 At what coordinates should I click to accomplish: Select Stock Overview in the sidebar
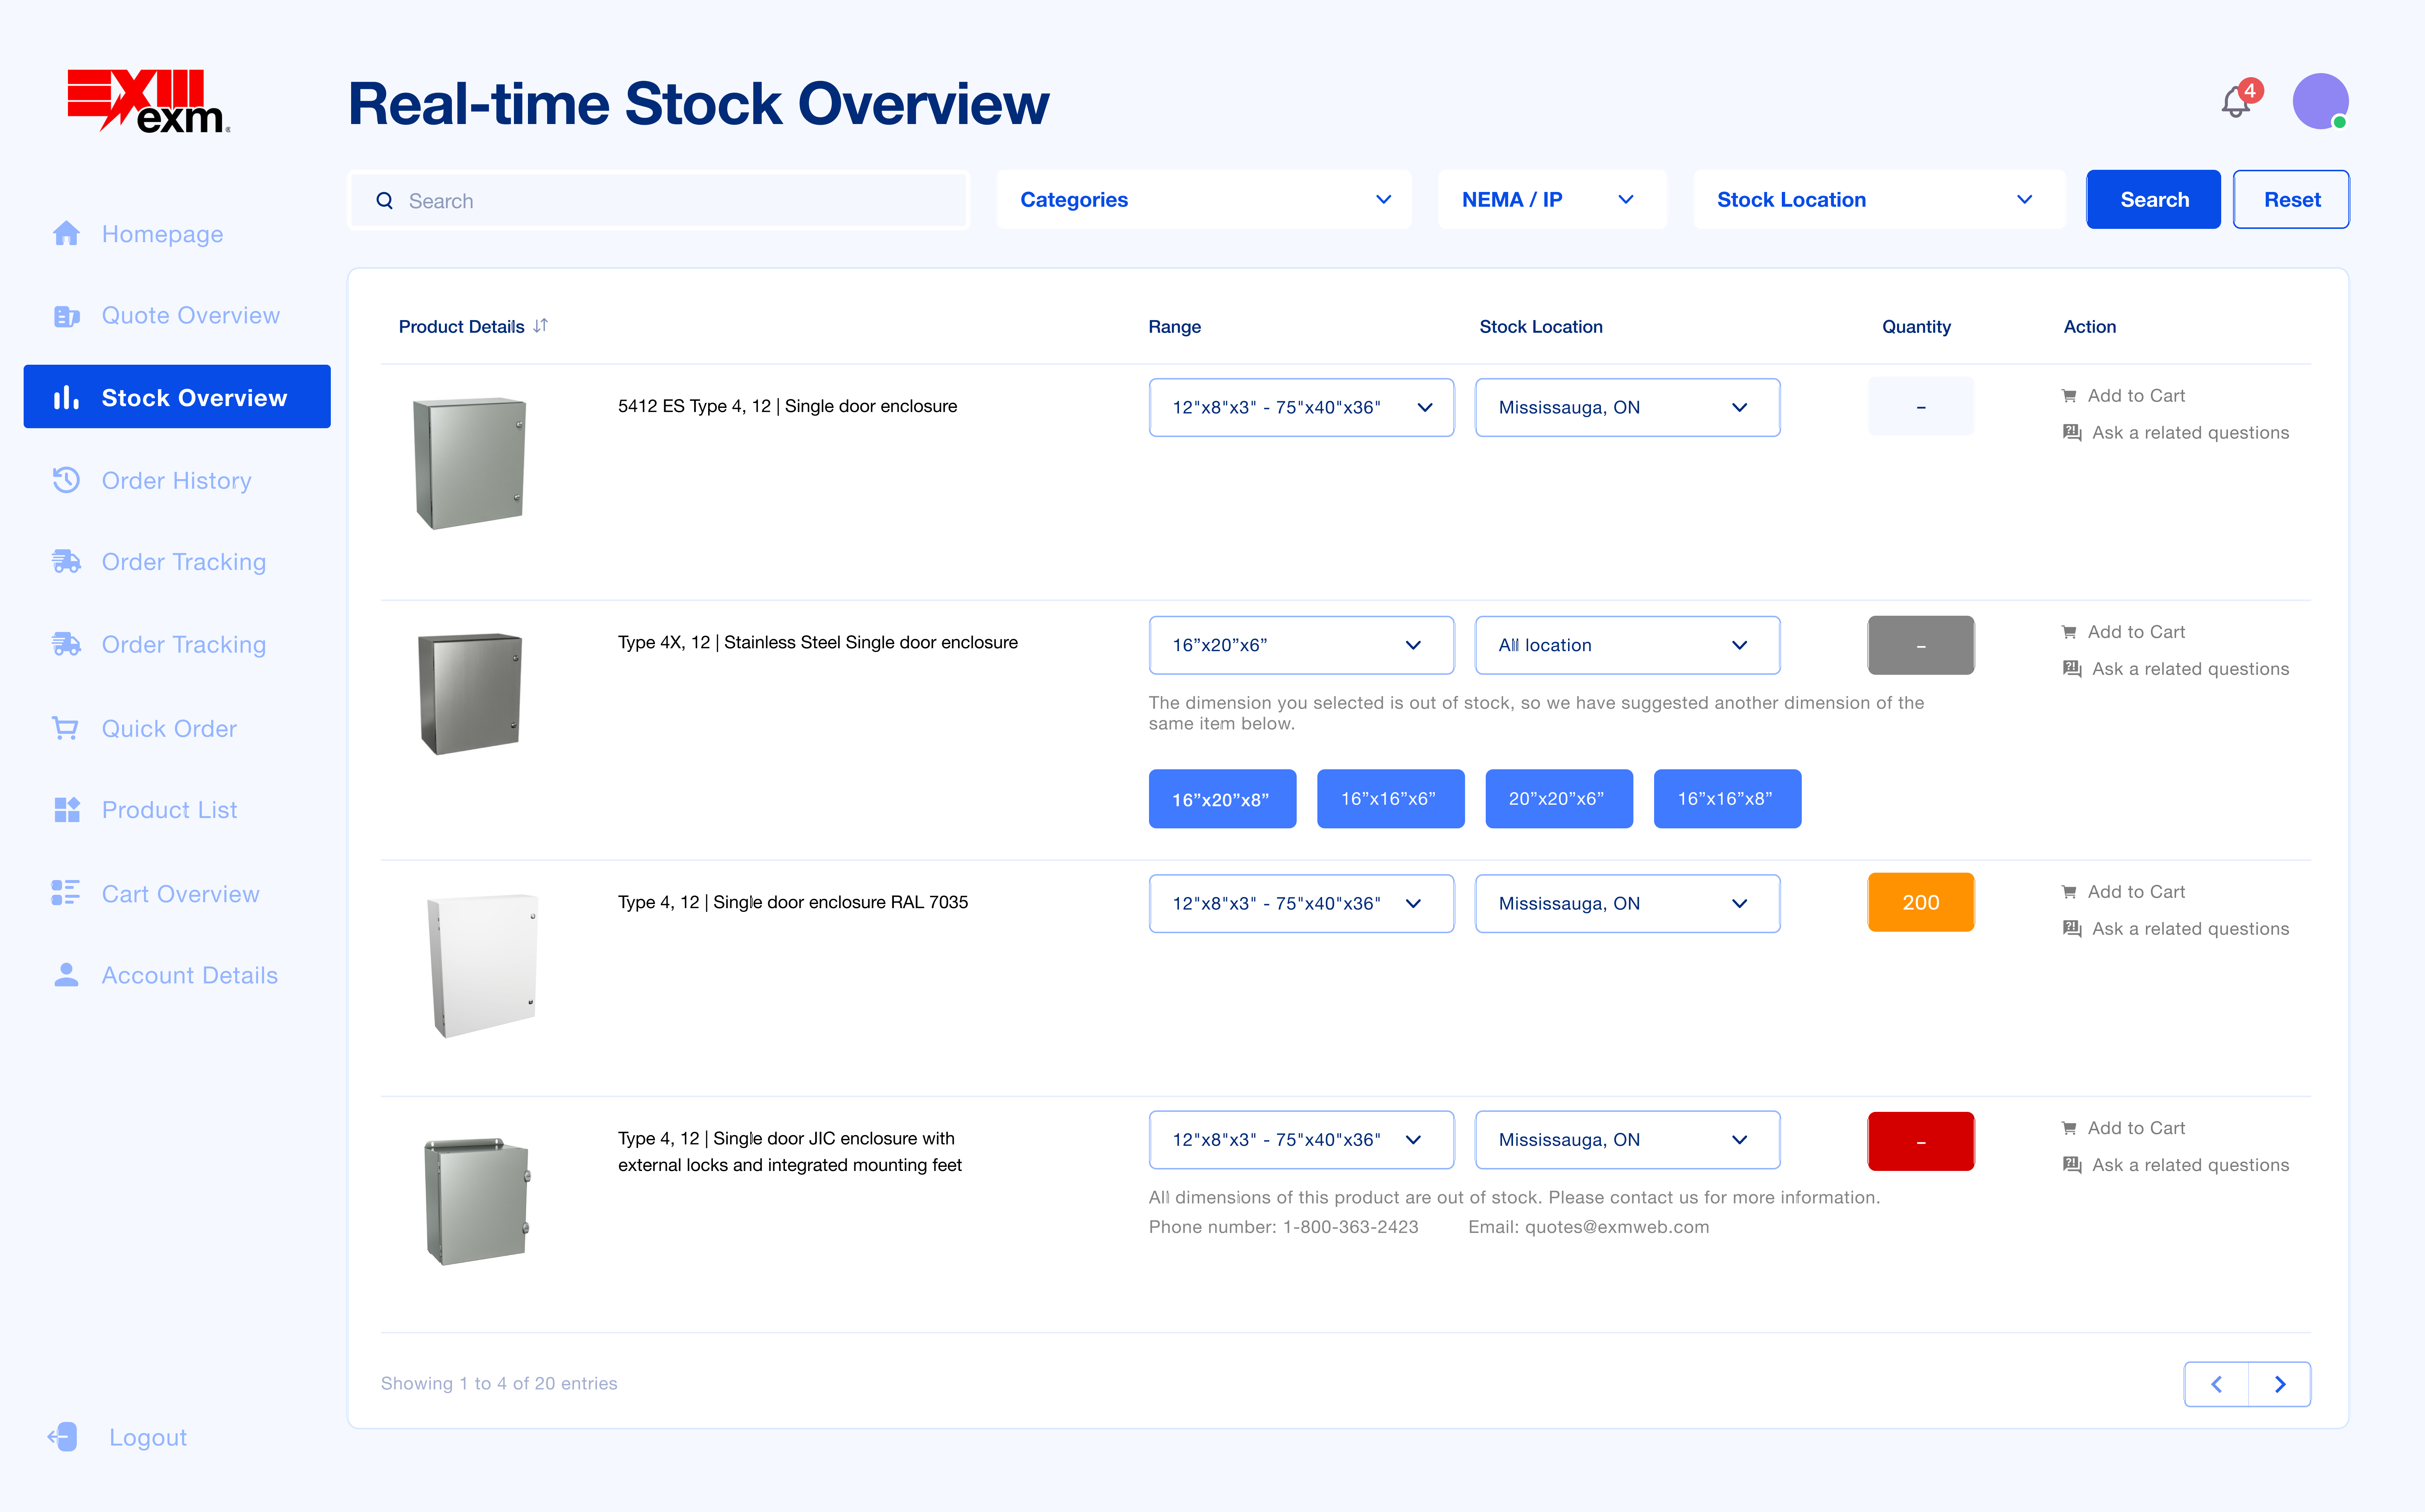coord(177,397)
